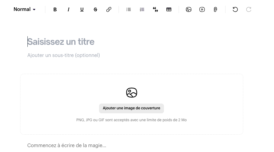
Task: Click the 'Commencez à écrire de la magie' body
Action: pos(67,146)
